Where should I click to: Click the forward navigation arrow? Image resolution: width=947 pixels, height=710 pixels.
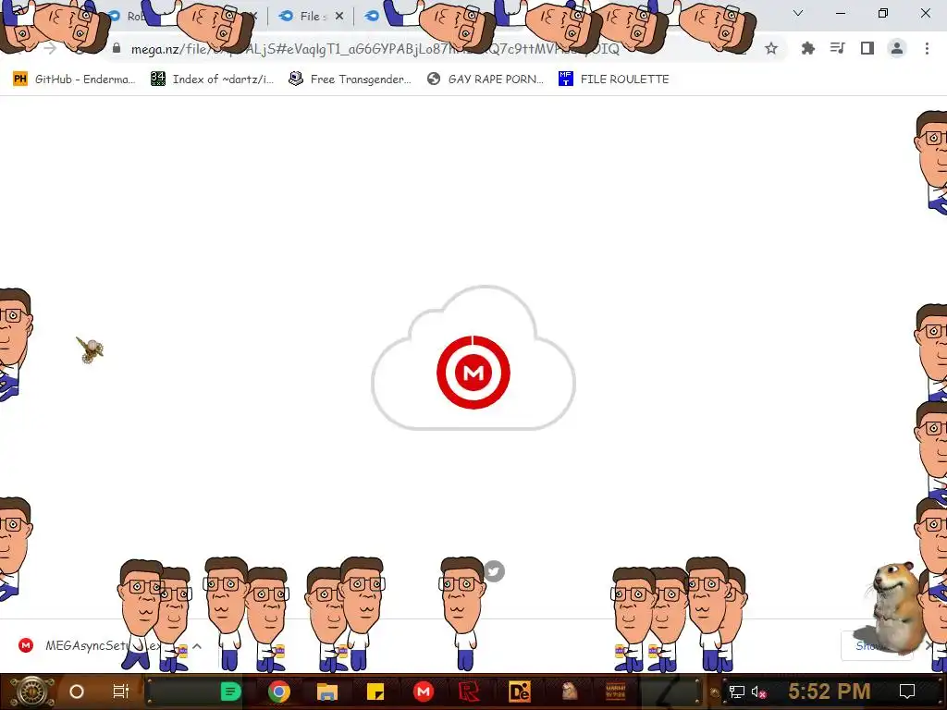(50, 48)
